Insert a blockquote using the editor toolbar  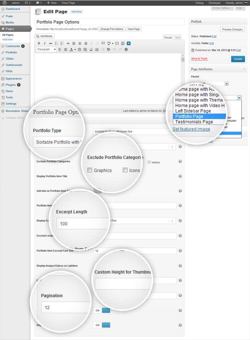[68, 44]
